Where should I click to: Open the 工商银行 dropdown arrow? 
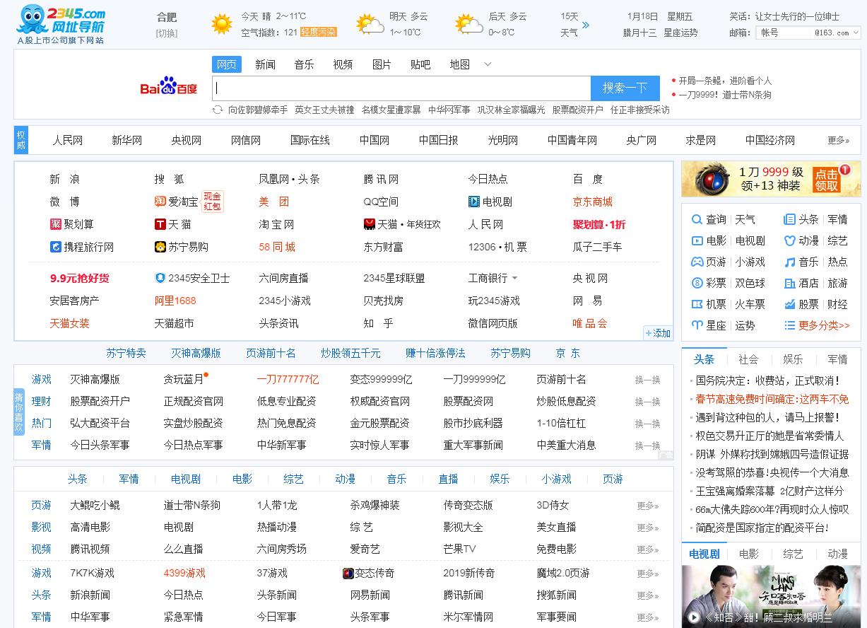click(x=514, y=278)
